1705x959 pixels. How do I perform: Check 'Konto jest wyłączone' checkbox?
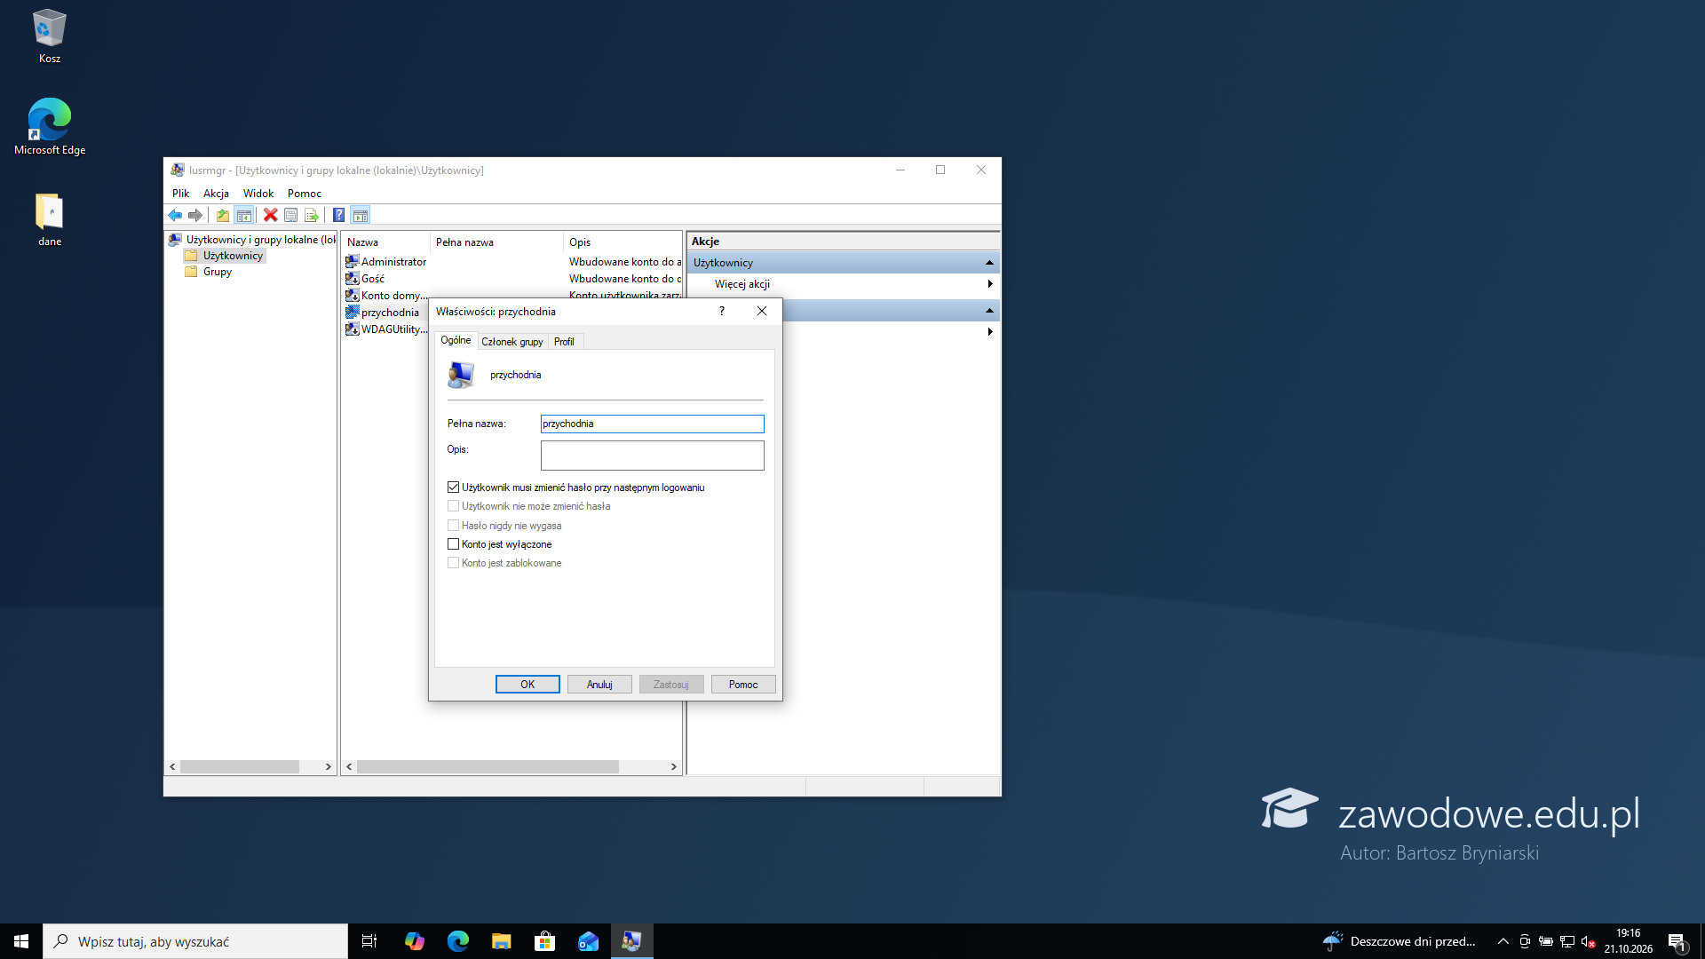click(454, 543)
